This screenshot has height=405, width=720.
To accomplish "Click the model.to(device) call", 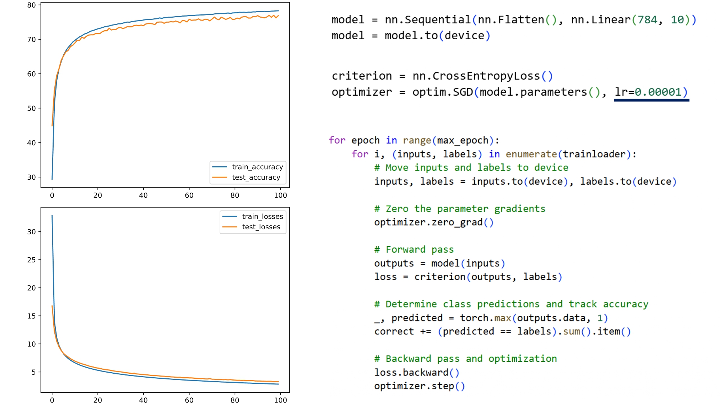I will [437, 36].
